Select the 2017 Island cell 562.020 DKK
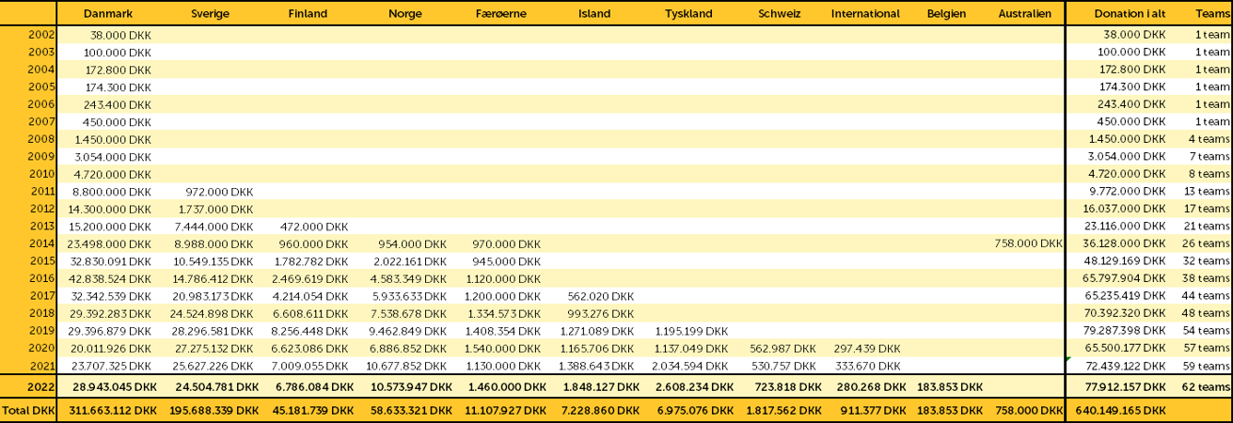Viewport: 1233px width, 423px height. click(x=600, y=296)
